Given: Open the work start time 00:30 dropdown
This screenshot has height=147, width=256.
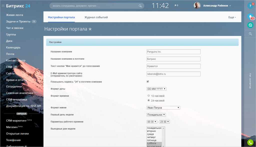Looking at the screenshot, I should pos(152,122).
